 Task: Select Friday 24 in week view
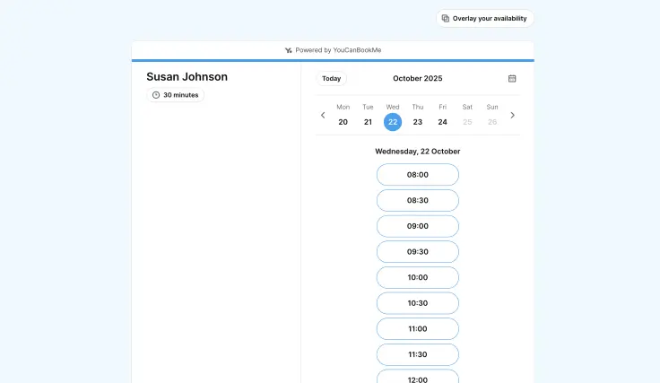coord(442,122)
